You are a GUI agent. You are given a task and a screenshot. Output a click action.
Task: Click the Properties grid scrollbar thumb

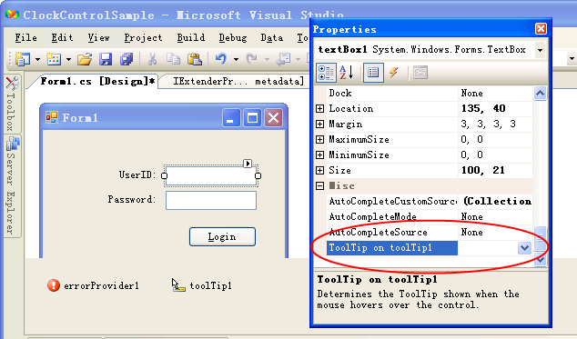coord(541,239)
